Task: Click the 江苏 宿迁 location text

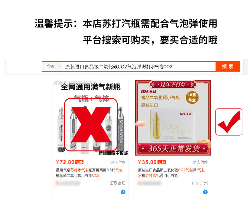Action: tap(117, 183)
